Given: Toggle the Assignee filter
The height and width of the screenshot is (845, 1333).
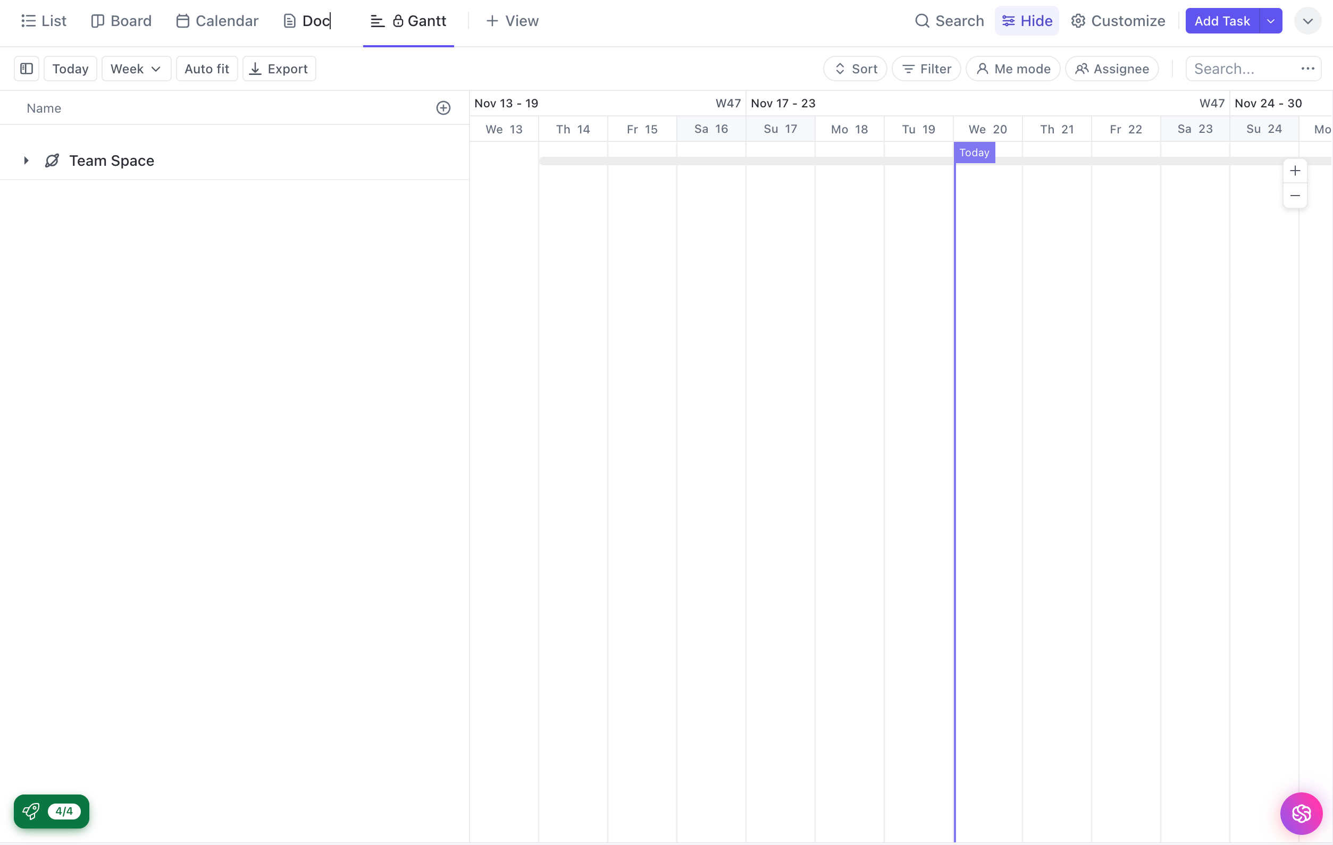Looking at the screenshot, I should pos(1112,69).
